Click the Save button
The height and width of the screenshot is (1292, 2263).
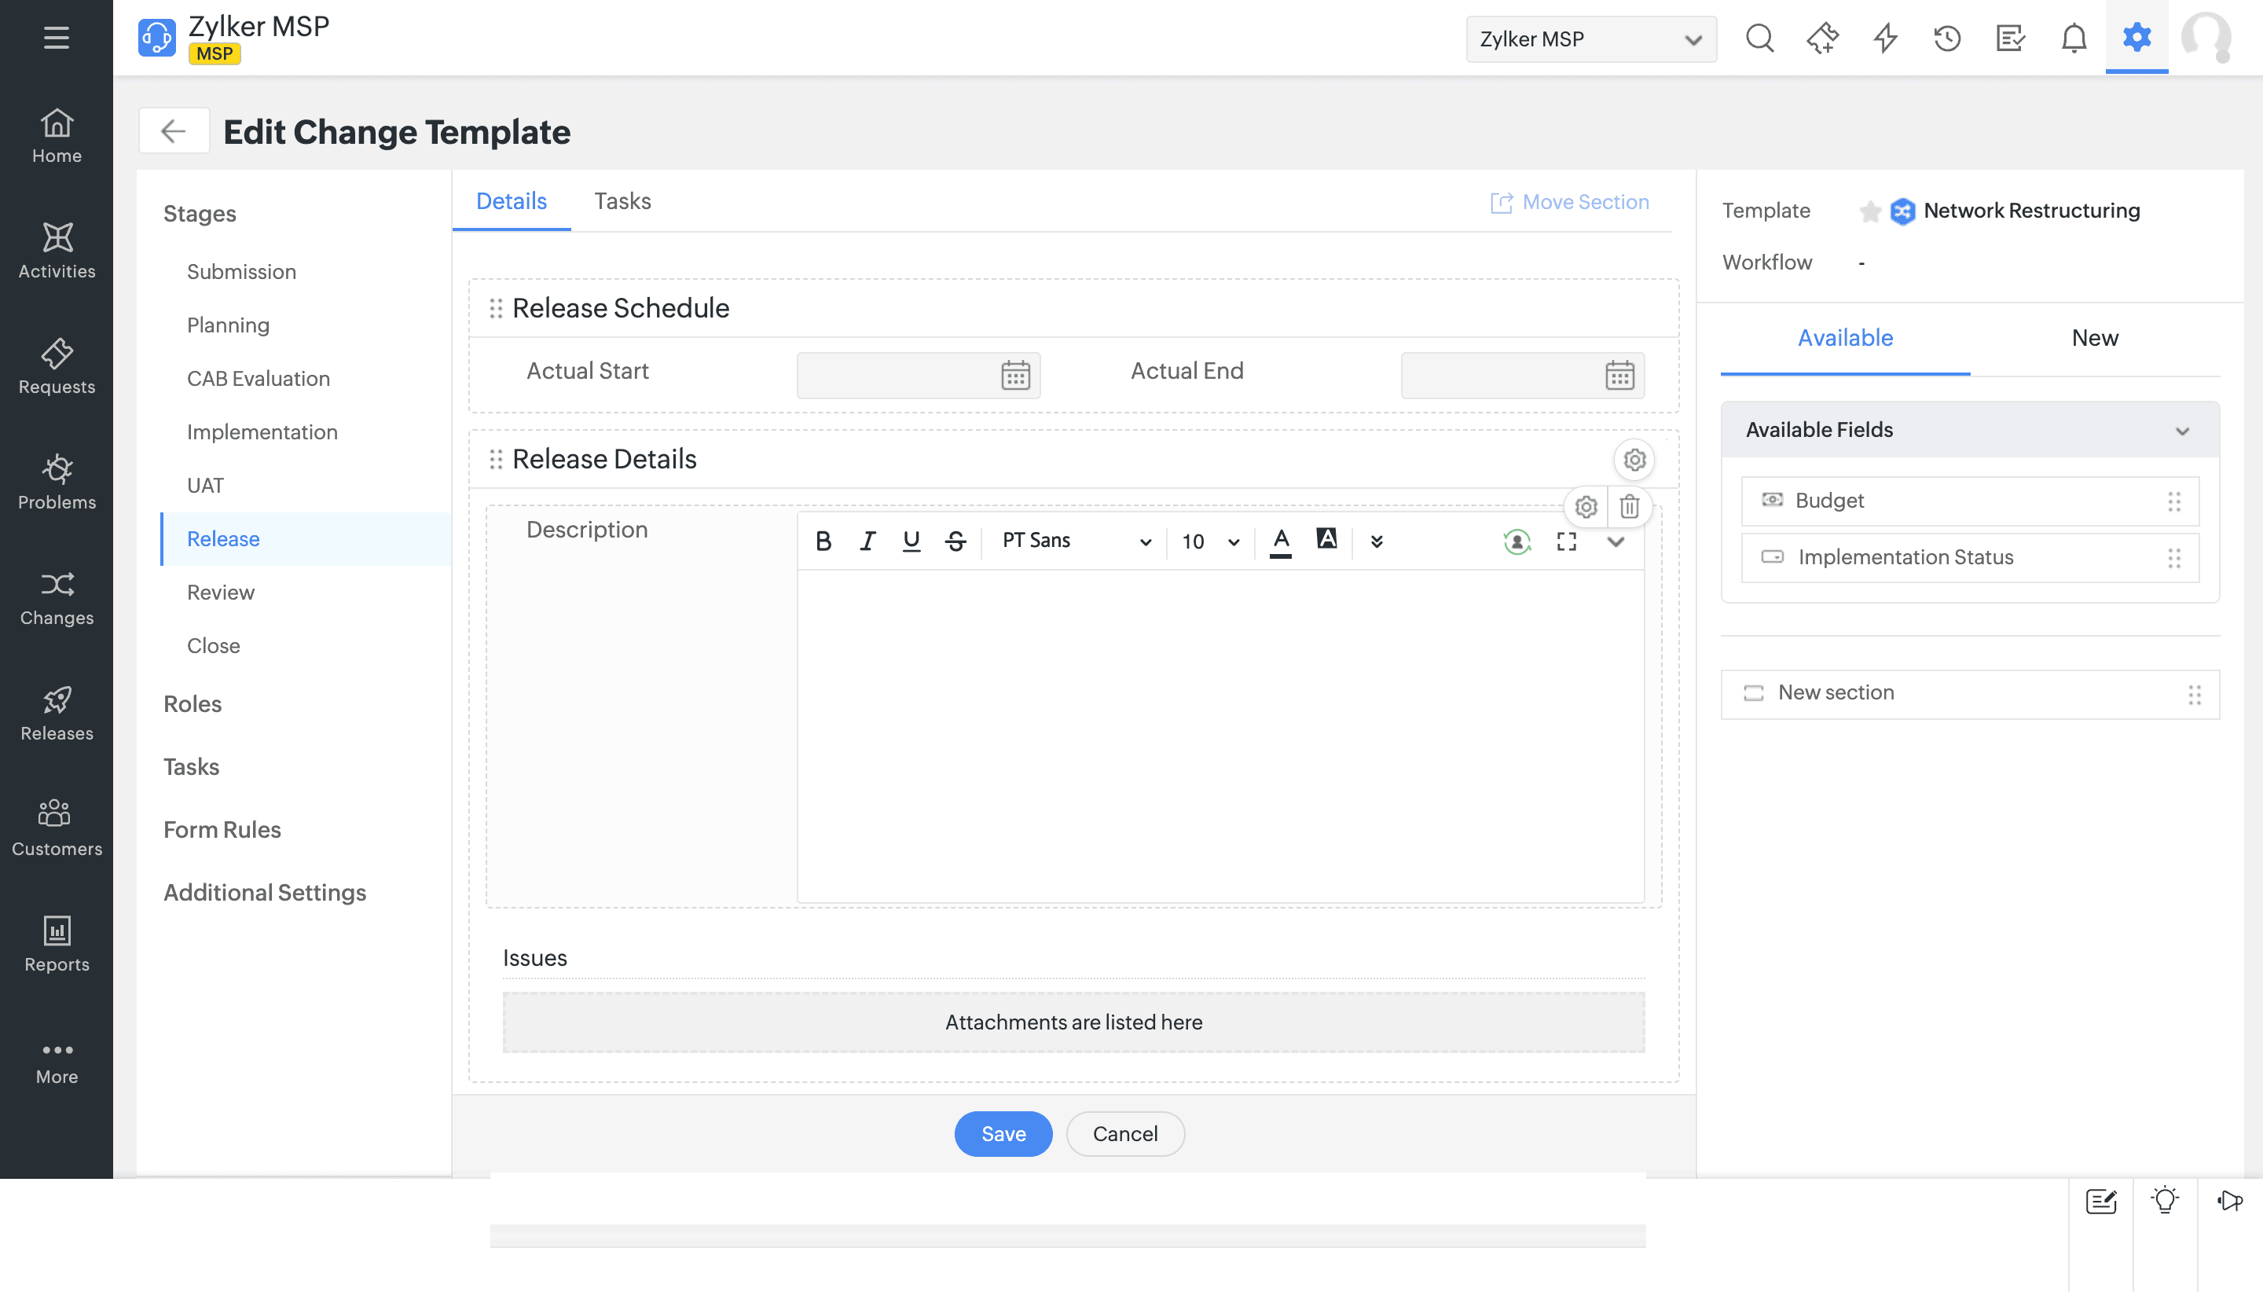coord(1003,1133)
